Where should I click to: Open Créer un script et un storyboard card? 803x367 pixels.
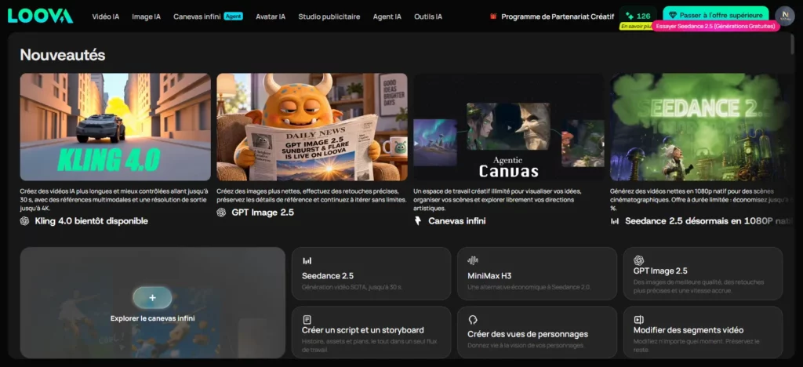(x=371, y=332)
